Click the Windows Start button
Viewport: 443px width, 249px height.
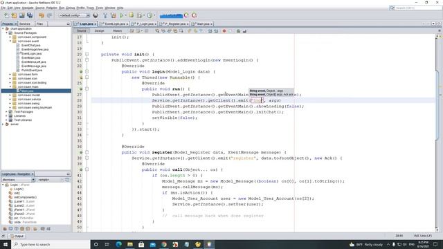(6, 244)
